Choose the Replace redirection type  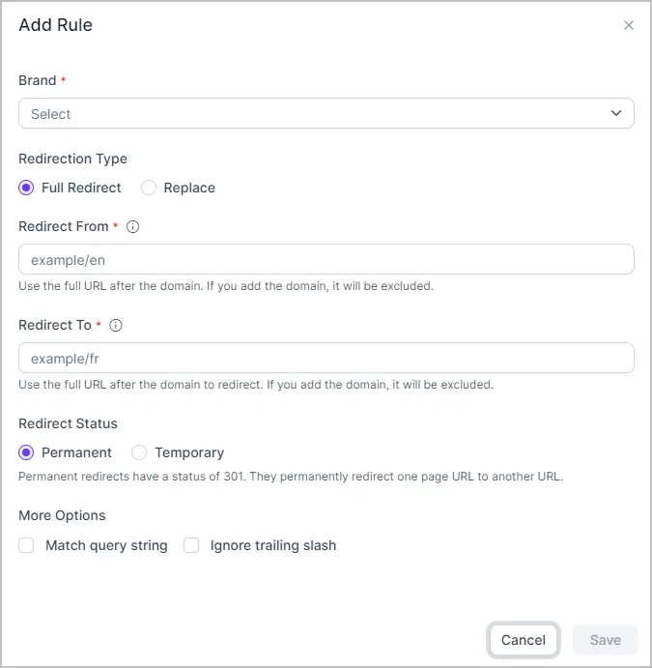click(x=149, y=188)
